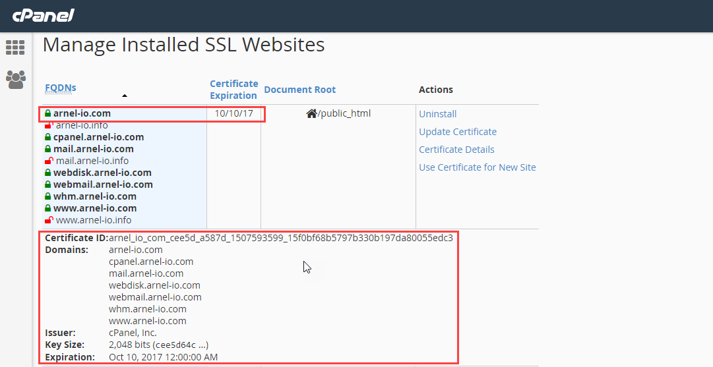Image resolution: width=713 pixels, height=367 pixels.
Task: Click the cPanel logo
Action: tap(43, 14)
